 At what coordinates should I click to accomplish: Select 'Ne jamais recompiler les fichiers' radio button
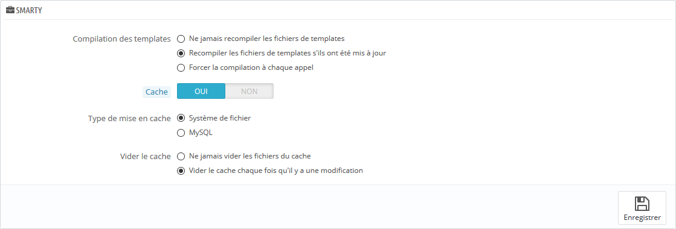point(181,39)
